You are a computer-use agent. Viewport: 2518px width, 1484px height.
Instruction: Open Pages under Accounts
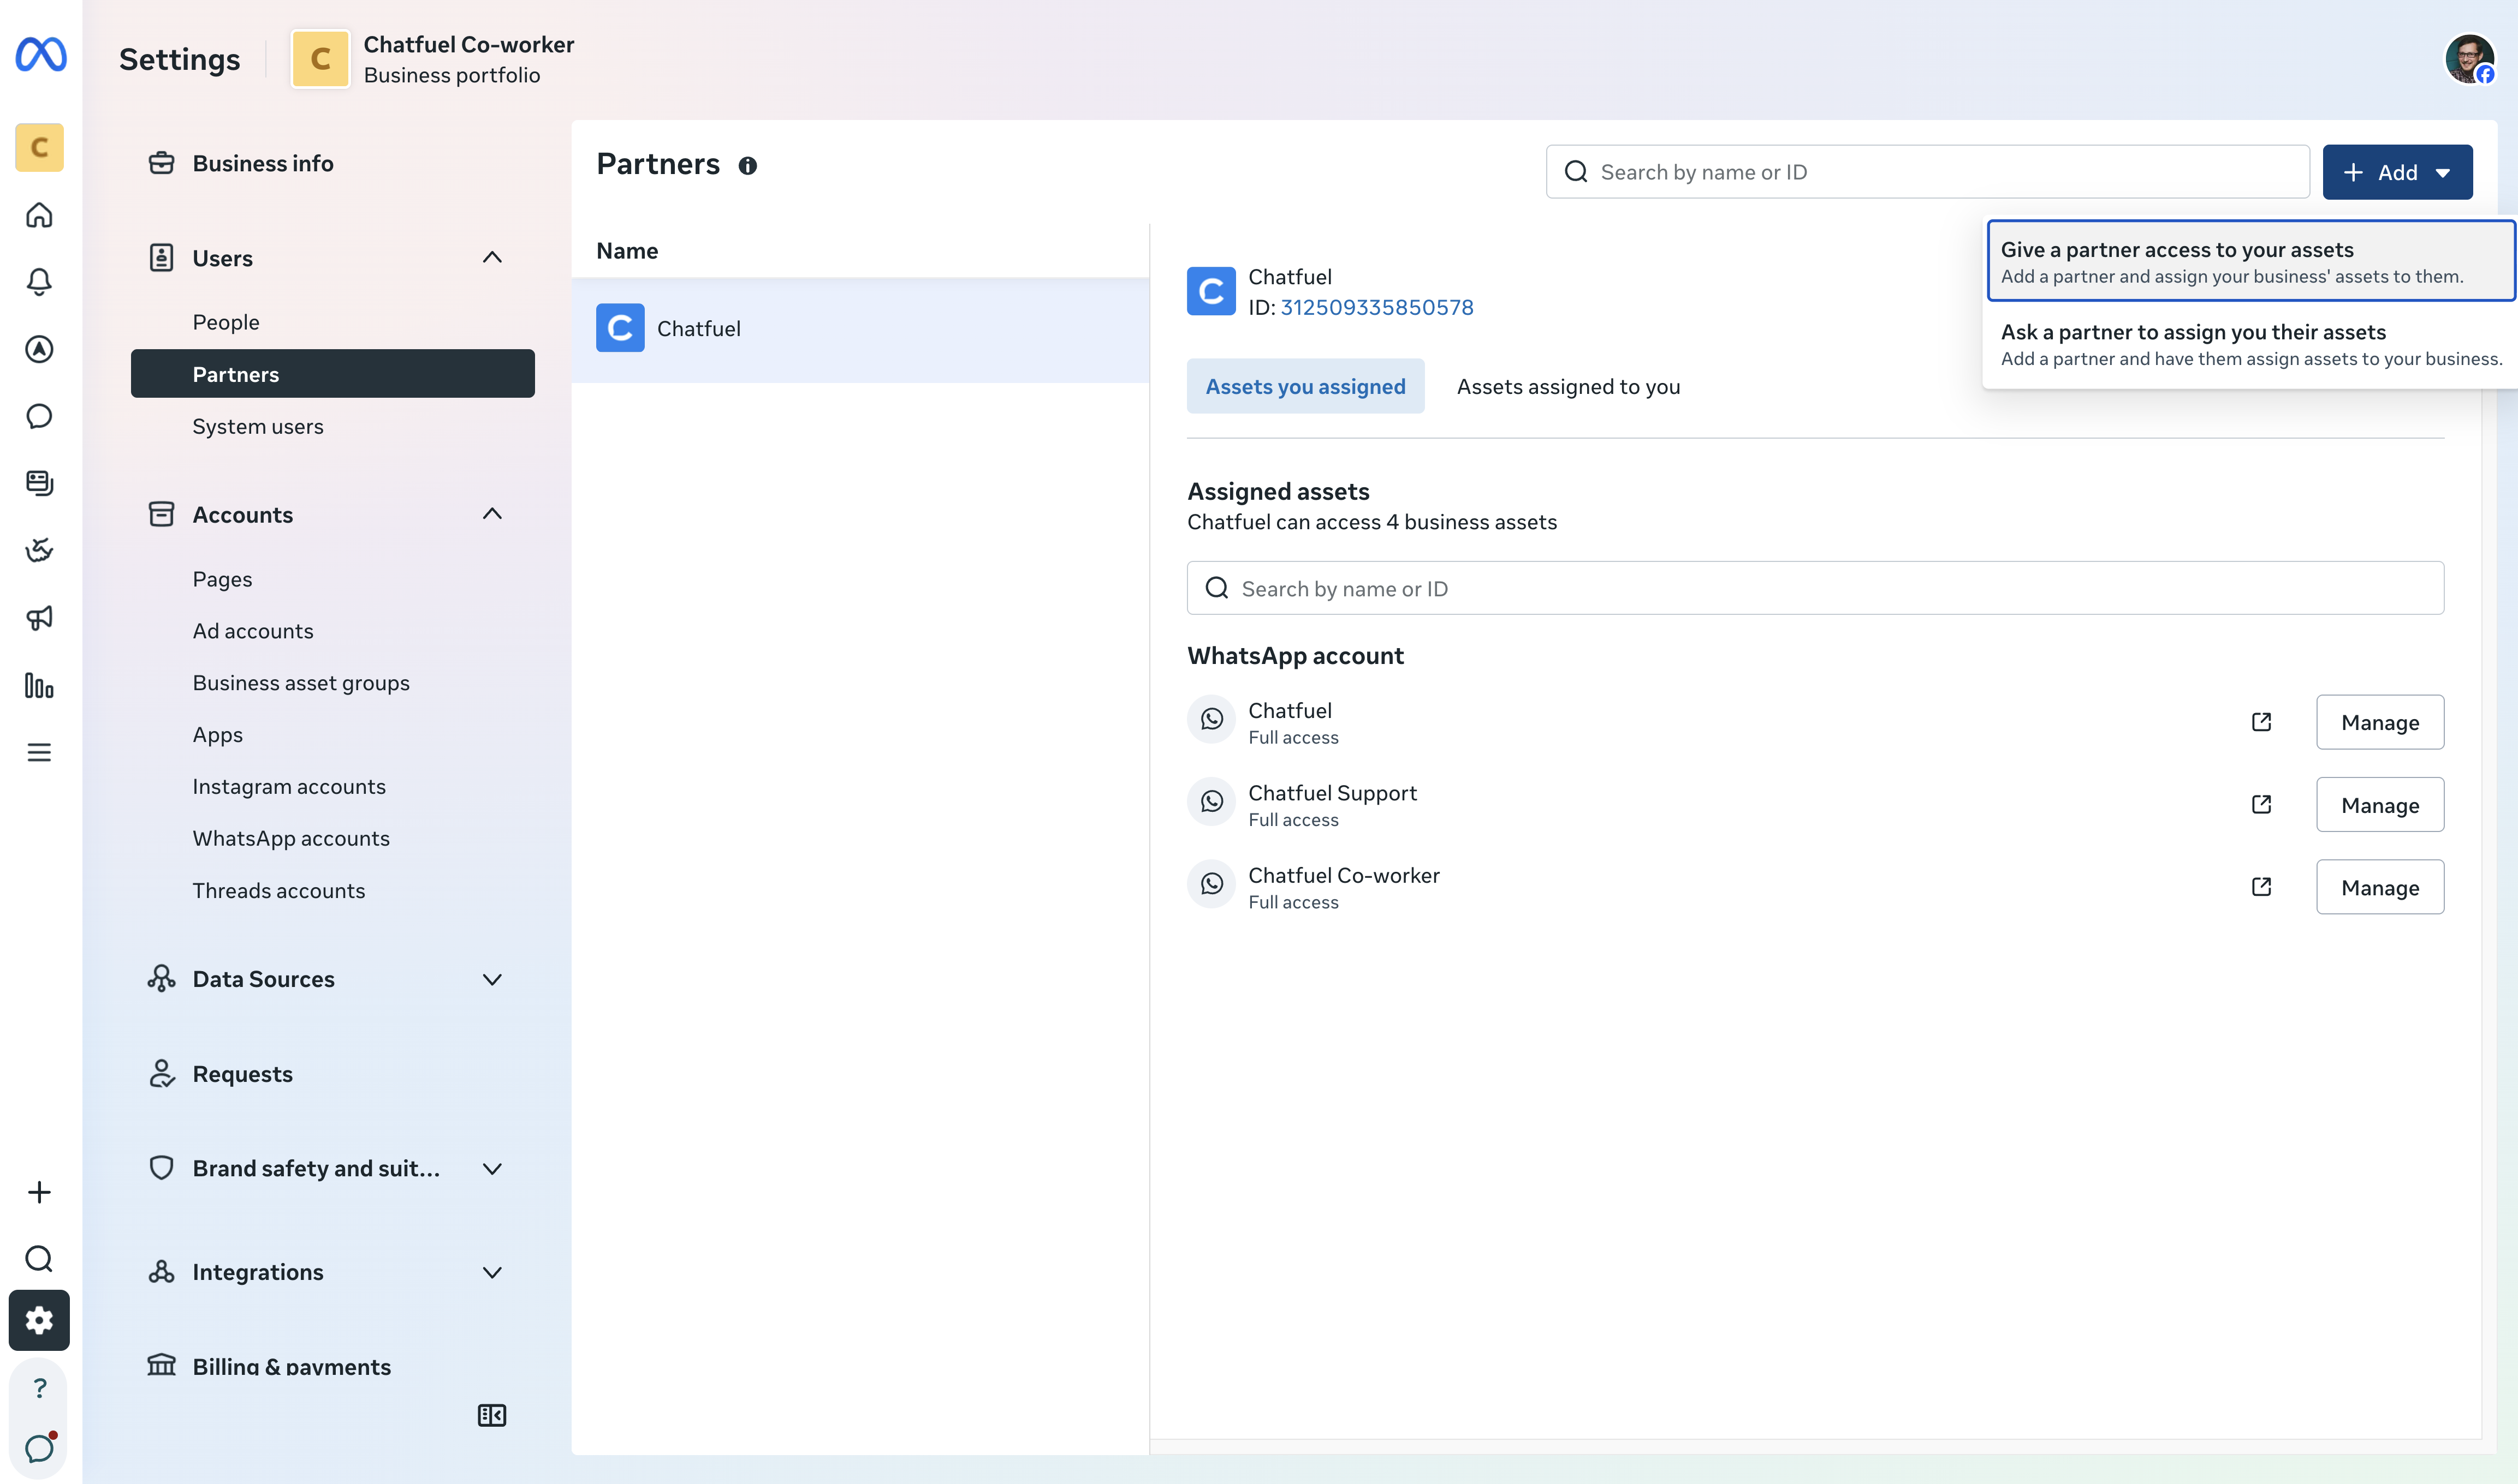point(222,579)
